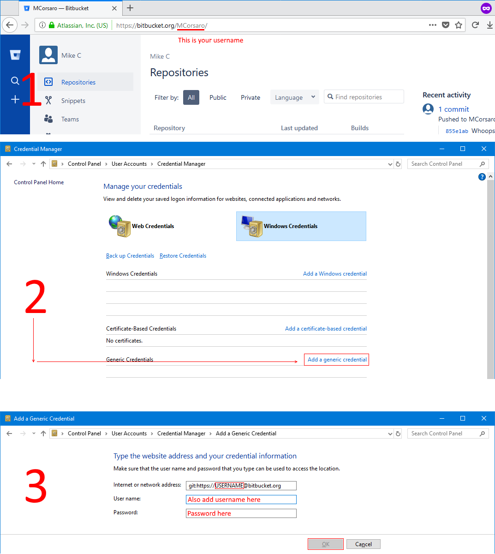495x554 pixels.
Task: Open the Snippets sidebar icon
Action: tap(48, 100)
